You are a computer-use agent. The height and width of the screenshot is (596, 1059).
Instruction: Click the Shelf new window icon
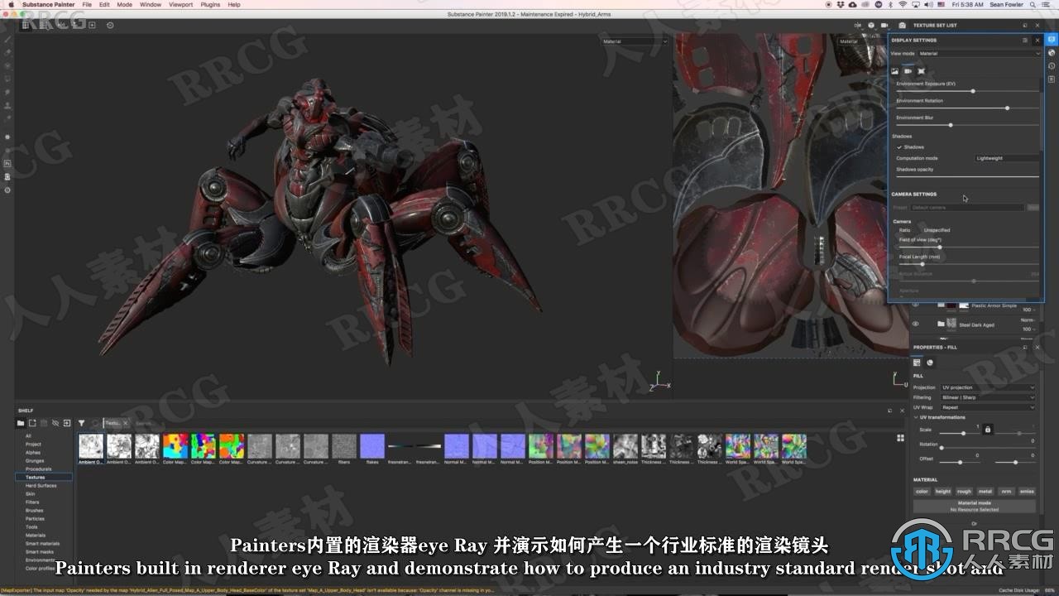32,423
